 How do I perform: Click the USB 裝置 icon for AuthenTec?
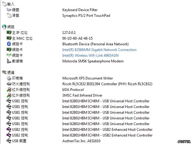[9, 141]
